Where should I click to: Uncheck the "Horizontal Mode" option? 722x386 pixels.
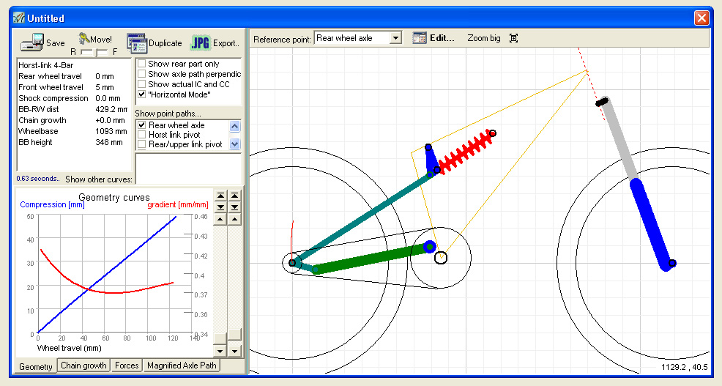click(141, 94)
